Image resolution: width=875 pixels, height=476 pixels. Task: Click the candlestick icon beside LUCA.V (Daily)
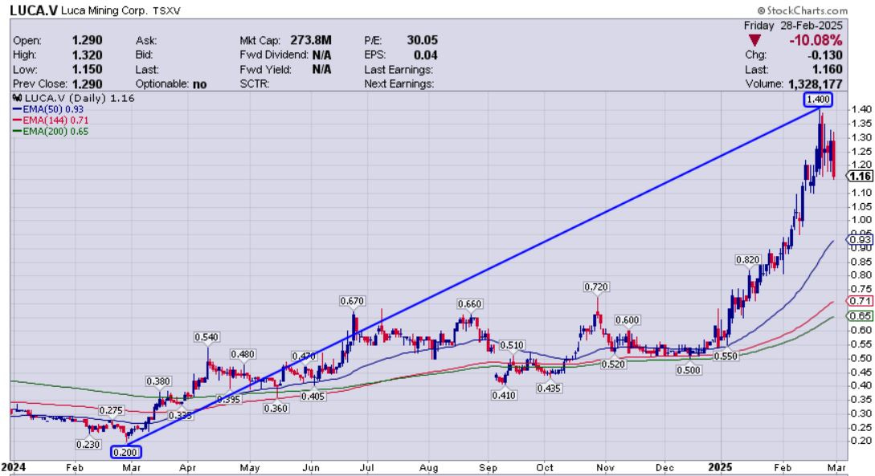18,98
